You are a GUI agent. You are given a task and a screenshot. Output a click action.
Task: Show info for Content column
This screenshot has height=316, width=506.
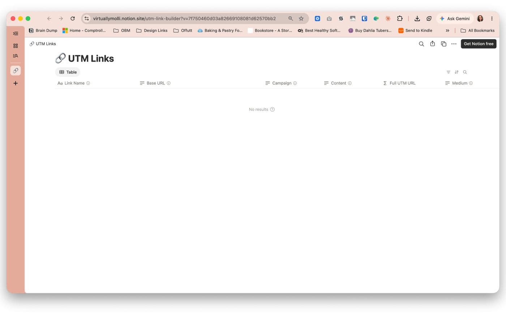(350, 83)
